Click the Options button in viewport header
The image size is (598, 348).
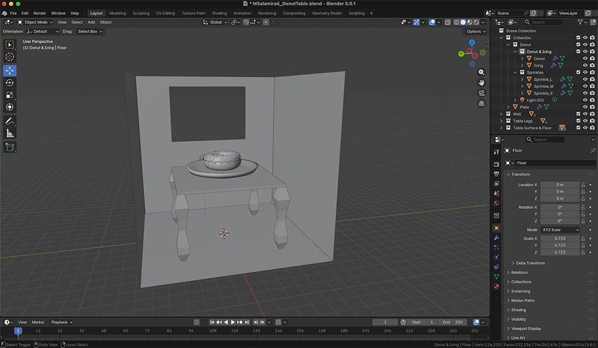(x=476, y=31)
